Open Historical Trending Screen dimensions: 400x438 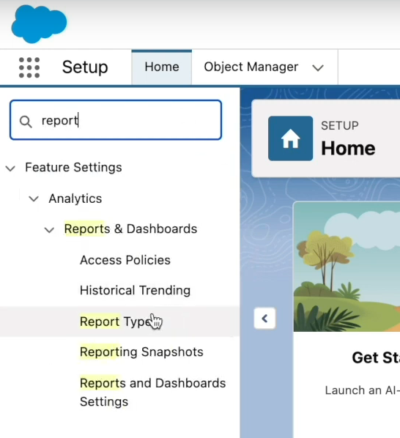(x=136, y=290)
